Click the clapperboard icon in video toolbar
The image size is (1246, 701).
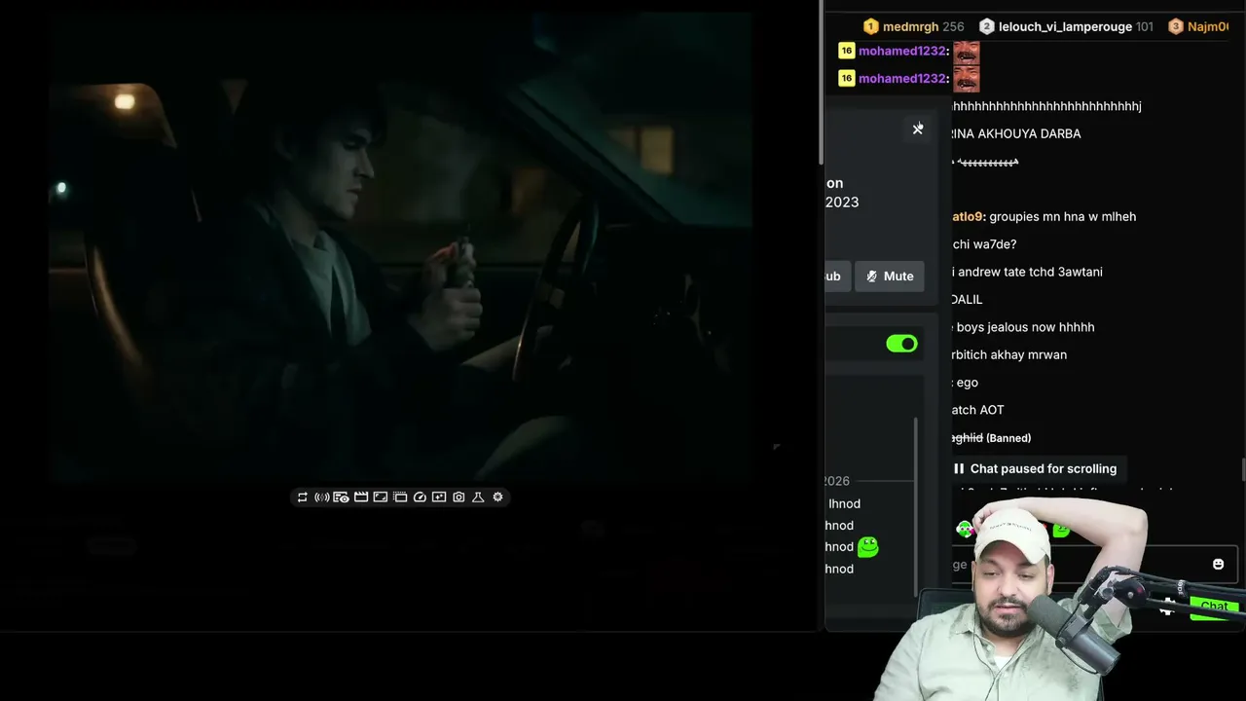click(x=361, y=498)
